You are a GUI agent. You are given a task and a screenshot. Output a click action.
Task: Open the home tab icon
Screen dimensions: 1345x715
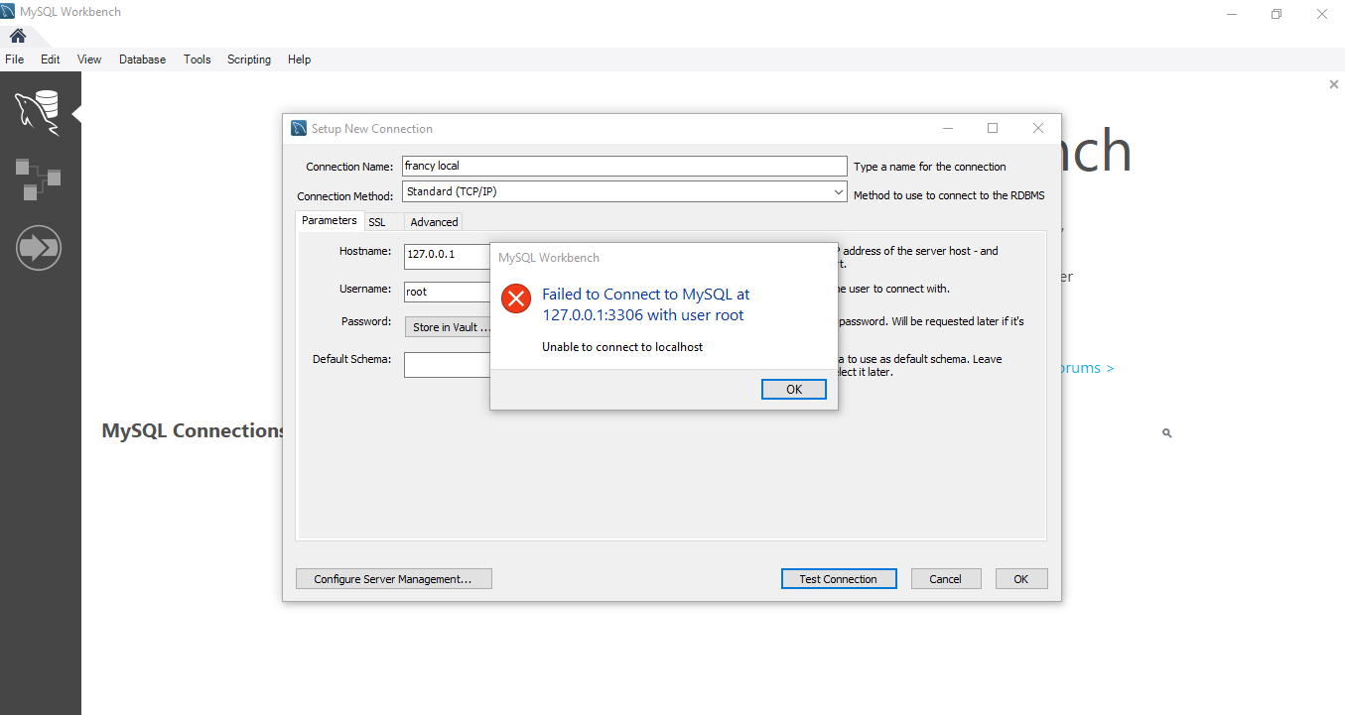18,36
